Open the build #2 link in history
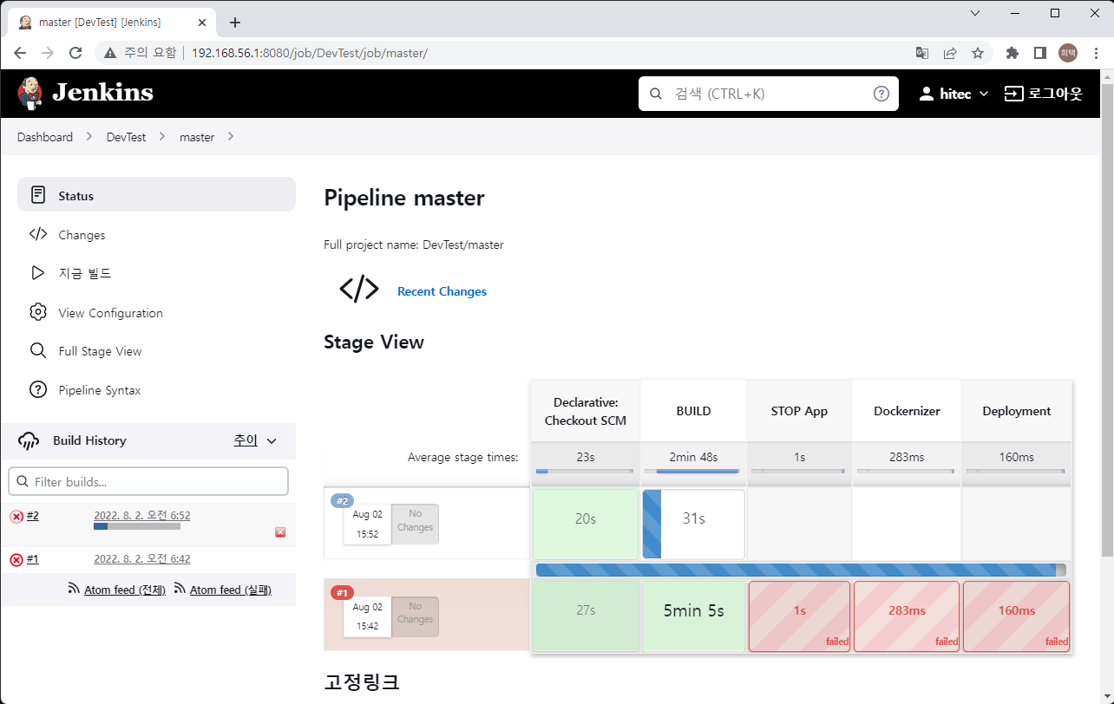1114x704 pixels. pyautogui.click(x=33, y=515)
